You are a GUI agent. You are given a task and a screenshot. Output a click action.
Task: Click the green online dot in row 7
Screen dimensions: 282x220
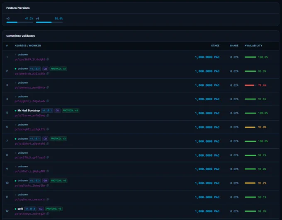point(15,139)
